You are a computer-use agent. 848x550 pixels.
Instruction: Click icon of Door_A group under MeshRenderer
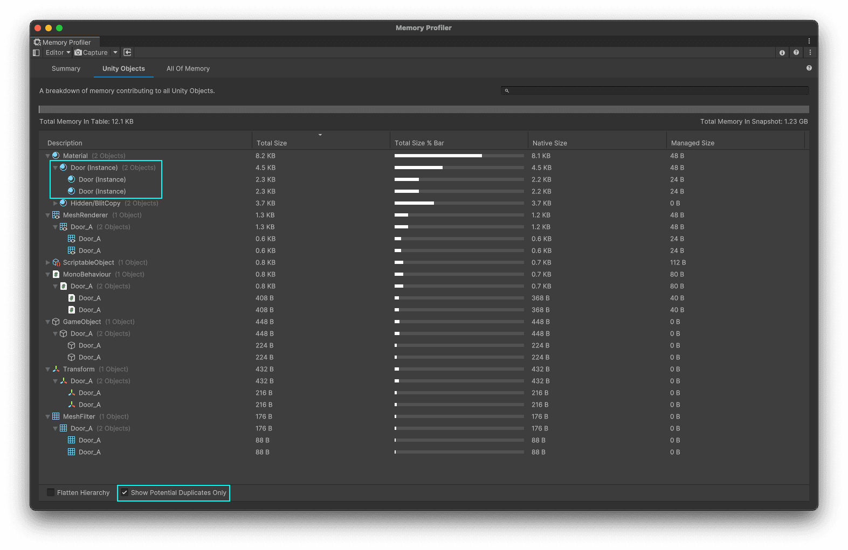click(x=64, y=227)
